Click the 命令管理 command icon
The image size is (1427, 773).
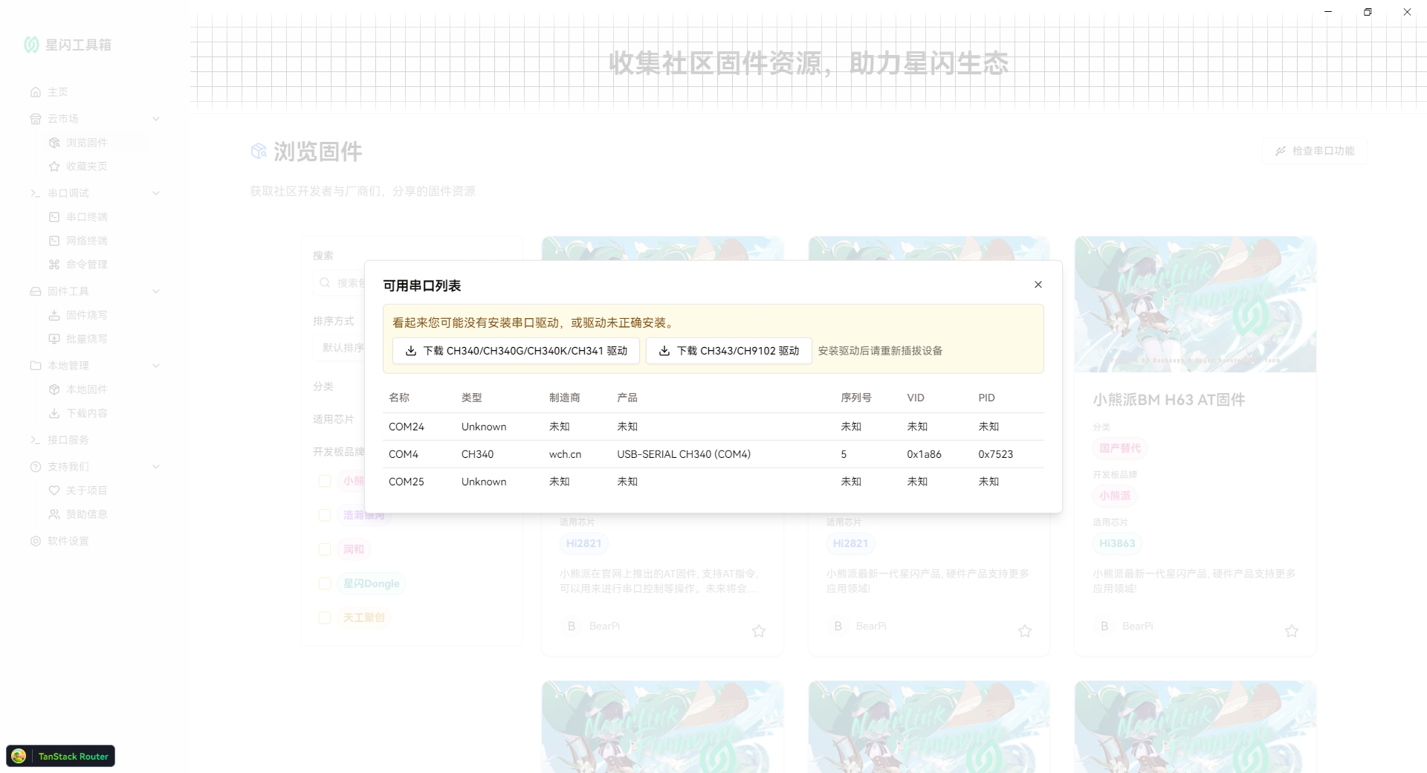tap(54, 265)
